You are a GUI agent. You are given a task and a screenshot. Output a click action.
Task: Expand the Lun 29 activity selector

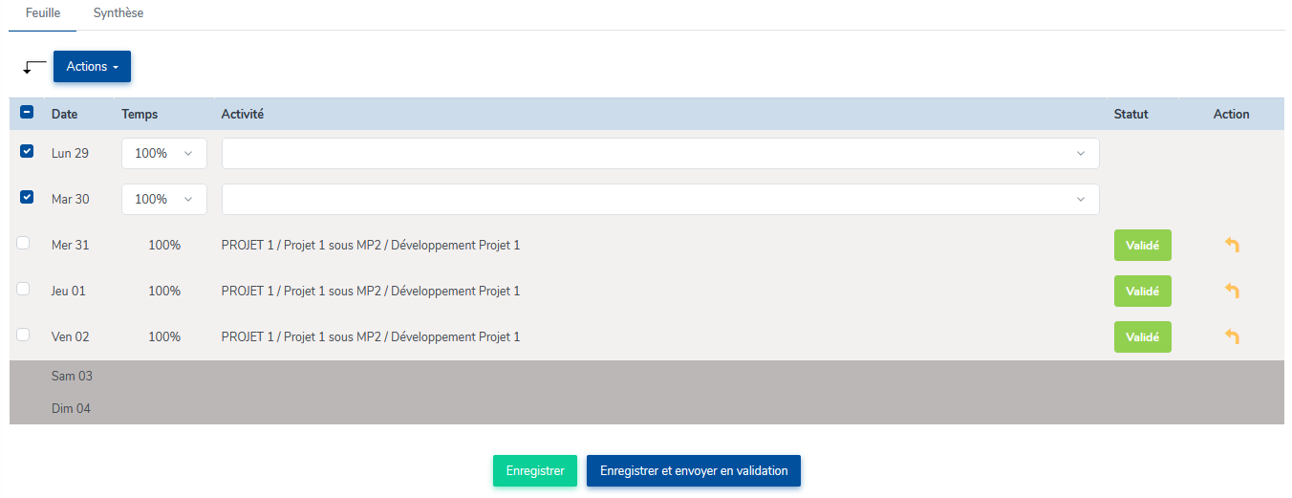[x=660, y=154]
